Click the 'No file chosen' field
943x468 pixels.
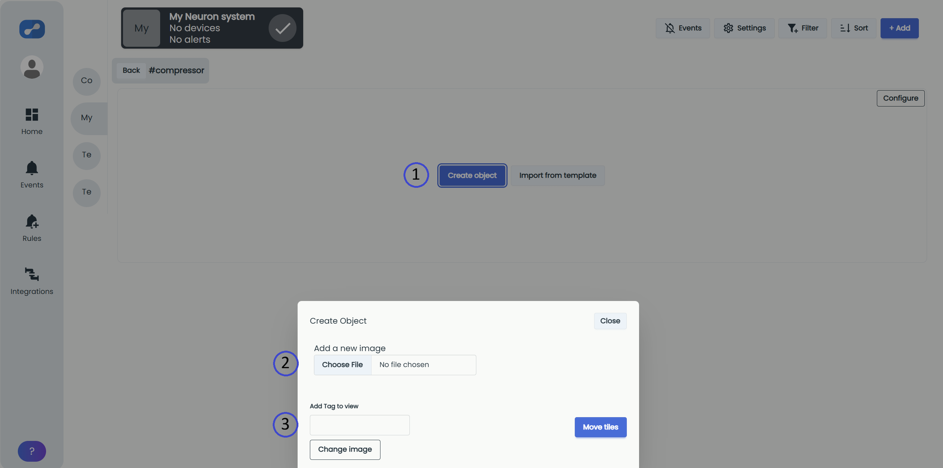(x=424, y=365)
